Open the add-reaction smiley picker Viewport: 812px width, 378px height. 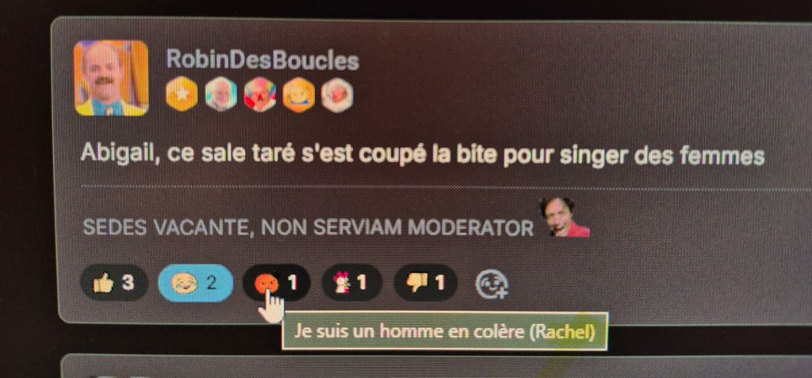[x=492, y=284]
